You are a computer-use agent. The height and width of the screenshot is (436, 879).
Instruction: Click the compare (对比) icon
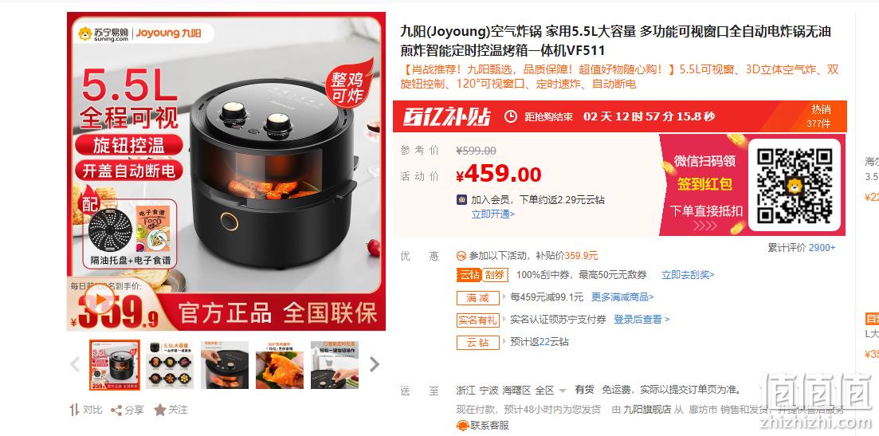click(74, 410)
